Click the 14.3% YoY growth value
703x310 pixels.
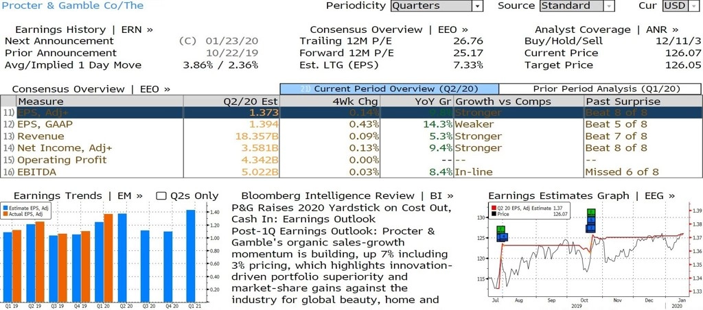coord(437,125)
